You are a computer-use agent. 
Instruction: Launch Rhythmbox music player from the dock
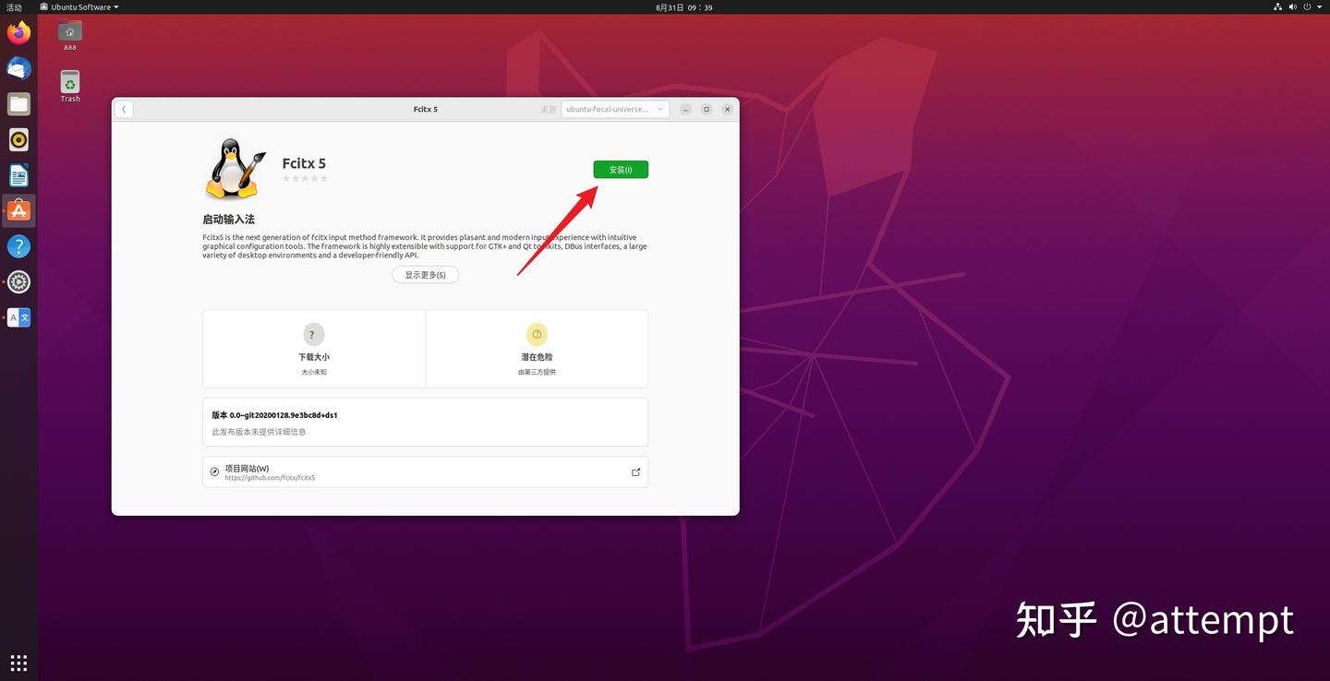click(18, 139)
